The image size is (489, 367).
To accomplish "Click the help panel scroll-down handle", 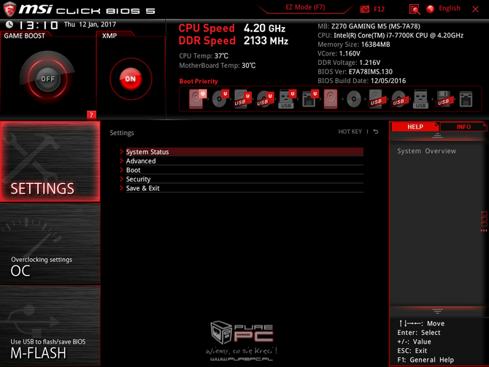I will coord(437,312).
